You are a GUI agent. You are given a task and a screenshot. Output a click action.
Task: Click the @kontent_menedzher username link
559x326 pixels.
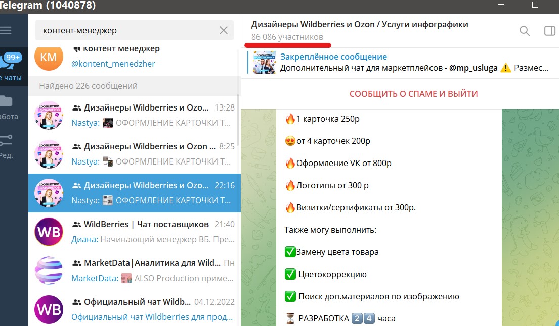(113, 64)
